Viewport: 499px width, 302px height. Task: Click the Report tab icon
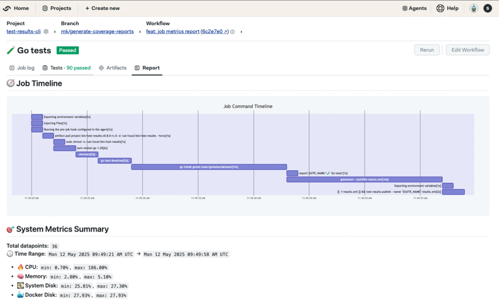[x=137, y=68]
